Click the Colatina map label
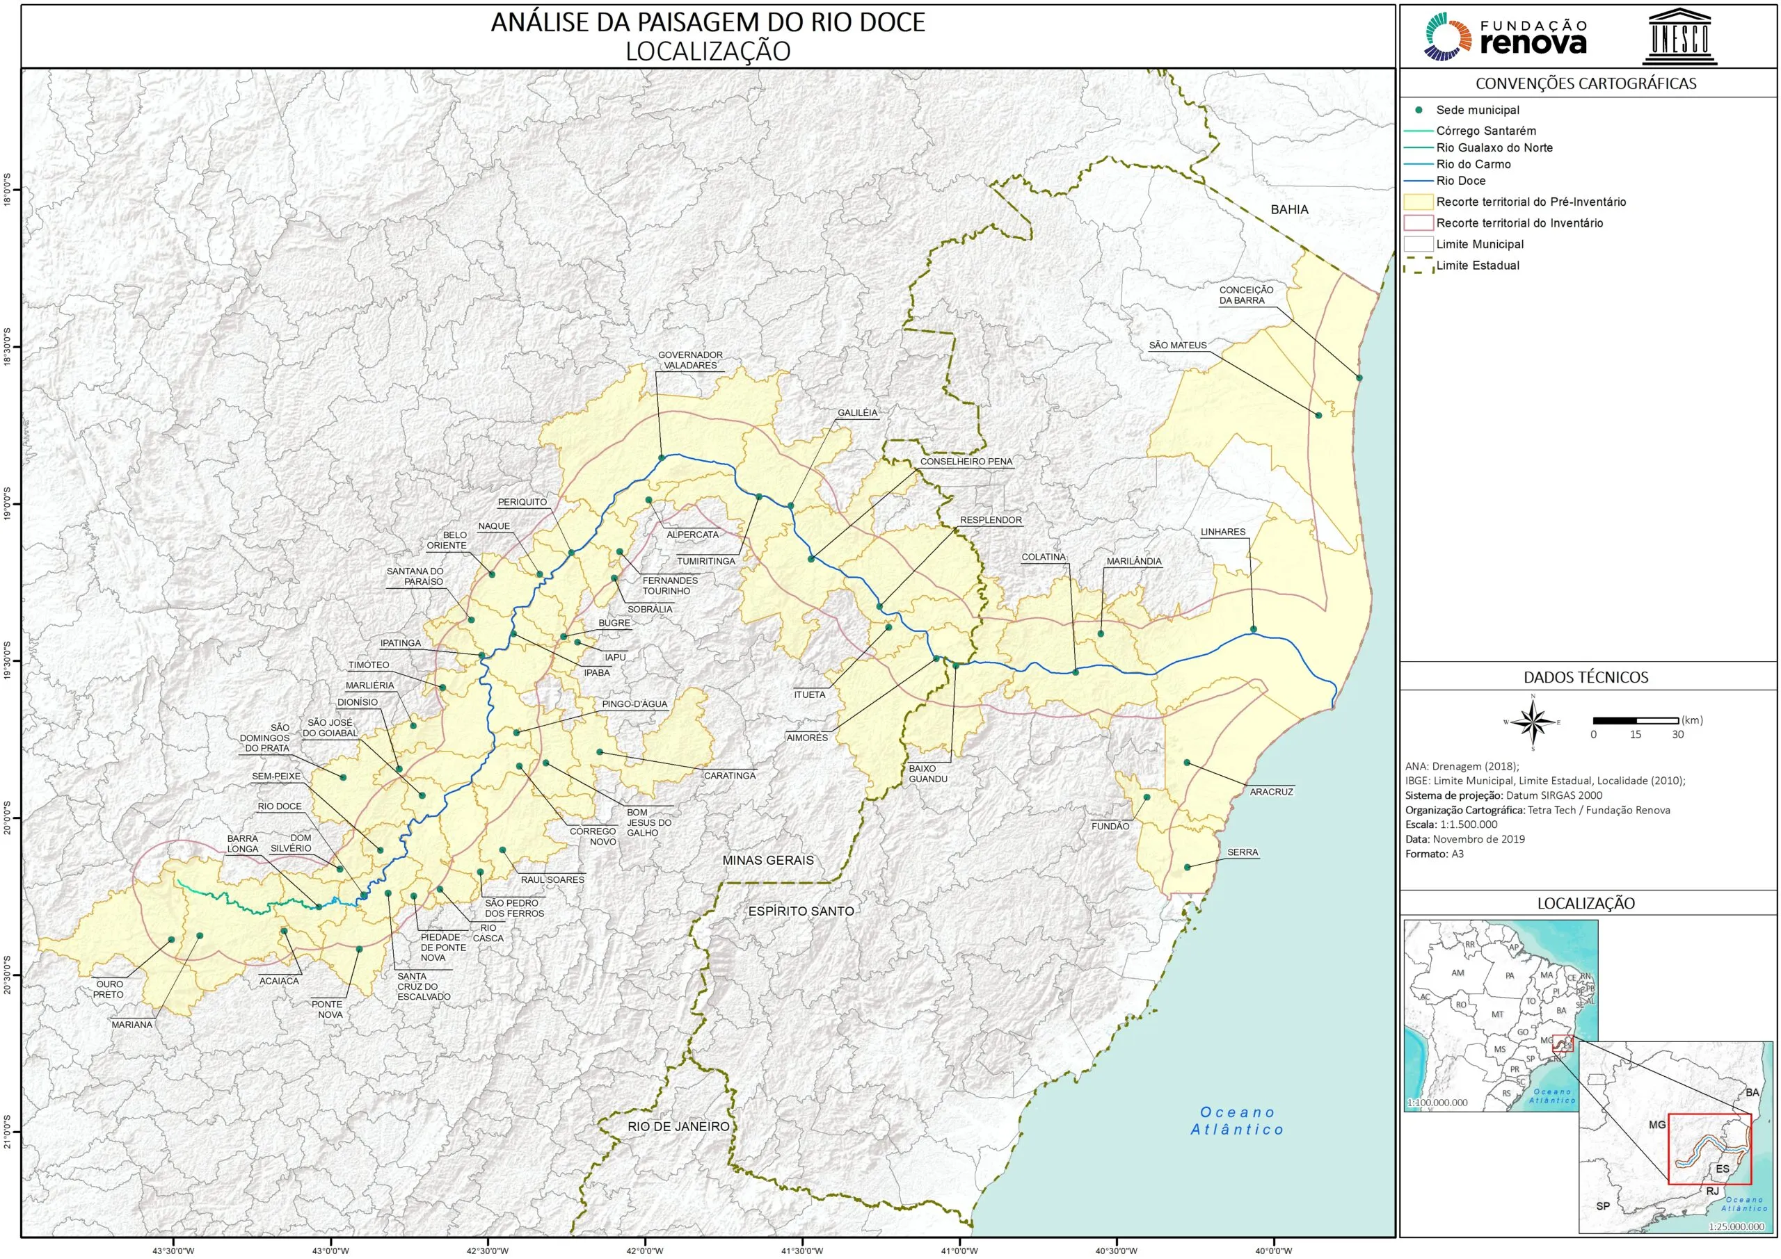The image size is (1781, 1259). tap(1044, 558)
